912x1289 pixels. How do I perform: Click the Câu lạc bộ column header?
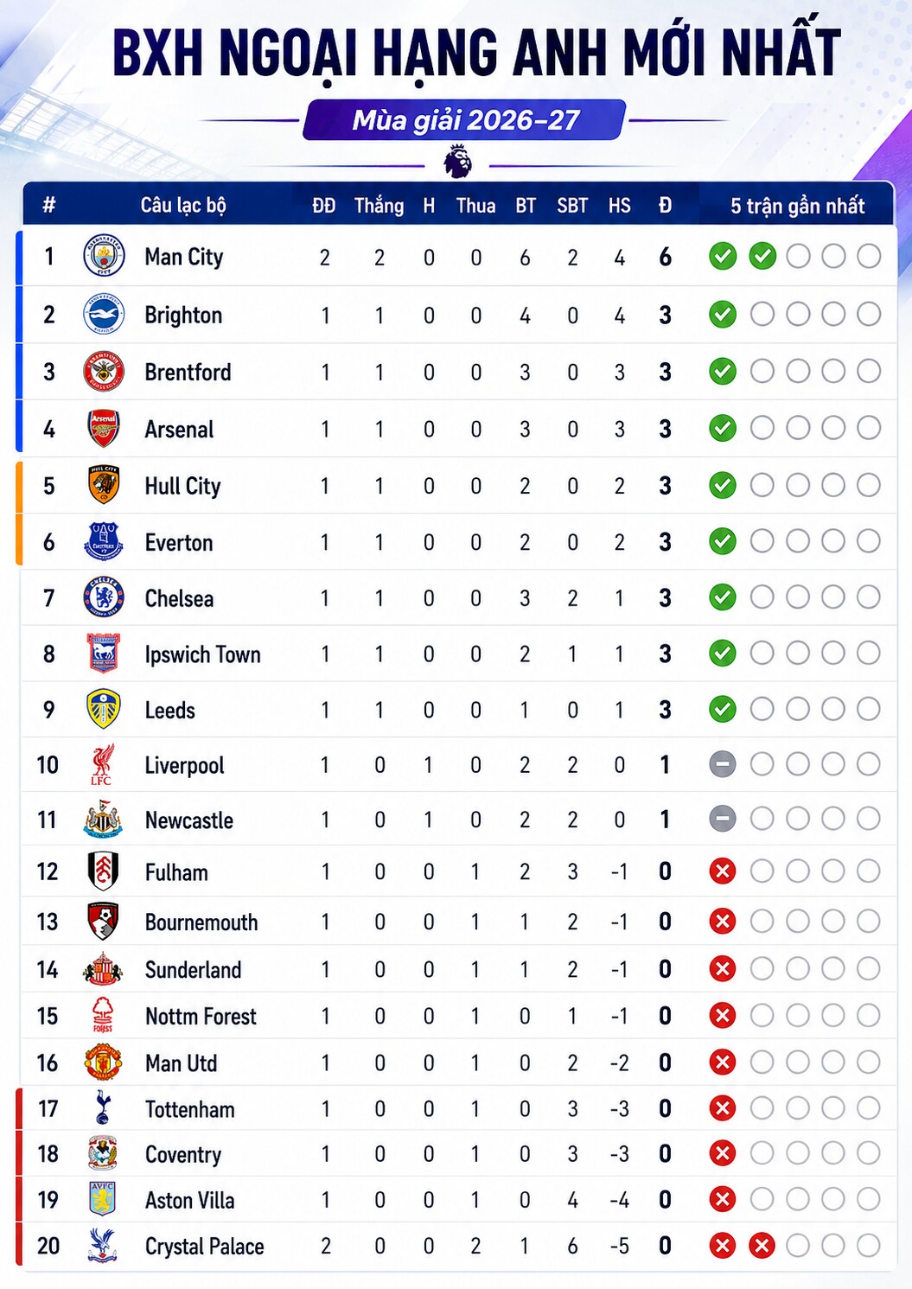pos(183,205)
